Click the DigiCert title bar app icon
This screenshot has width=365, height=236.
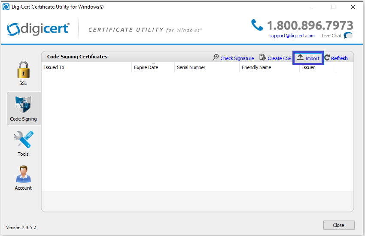click(6, 7)
